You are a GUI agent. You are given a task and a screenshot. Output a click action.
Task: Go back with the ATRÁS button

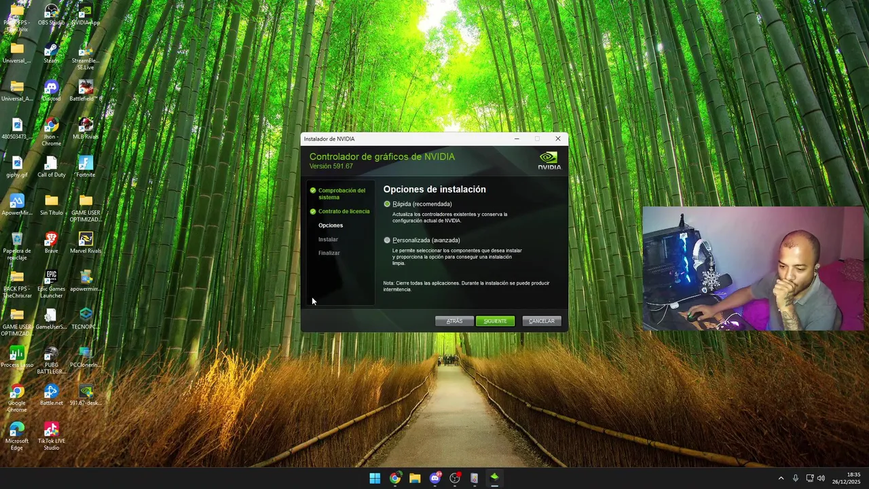click(x=454, y=321)
